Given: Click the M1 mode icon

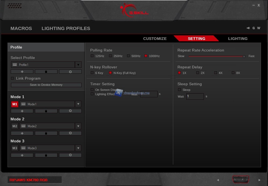Looking at the screenshot, I should point(15,104).
